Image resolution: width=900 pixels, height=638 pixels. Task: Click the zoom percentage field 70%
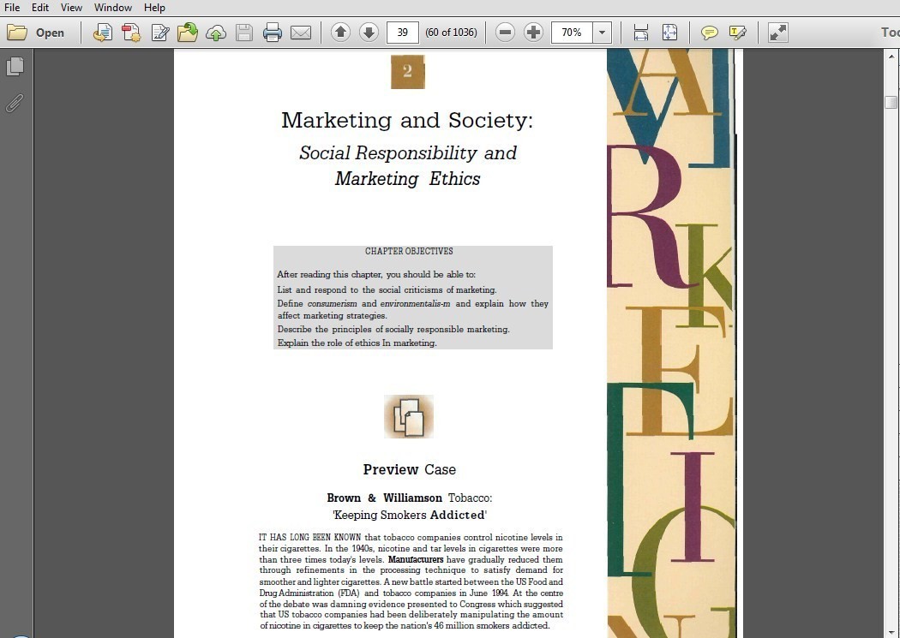click(x=572, y=33)
